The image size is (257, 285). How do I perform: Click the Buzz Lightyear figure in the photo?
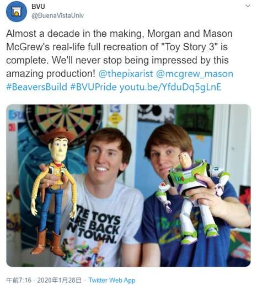191,197
